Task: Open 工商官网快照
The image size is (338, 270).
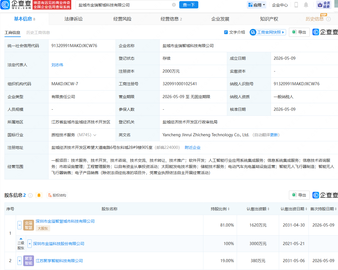Action: (x=268, y=32)
